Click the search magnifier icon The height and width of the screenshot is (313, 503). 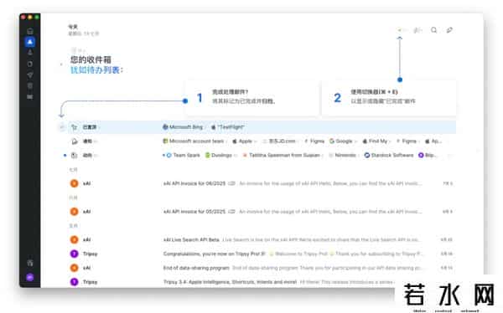(433, 30)
